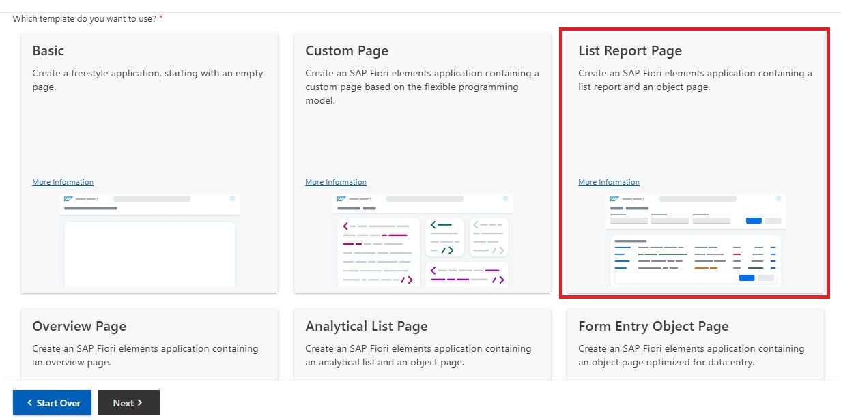Click the Basic template preview thumbnail
Screen dimensions: 841x420
(x=149, y=242)
